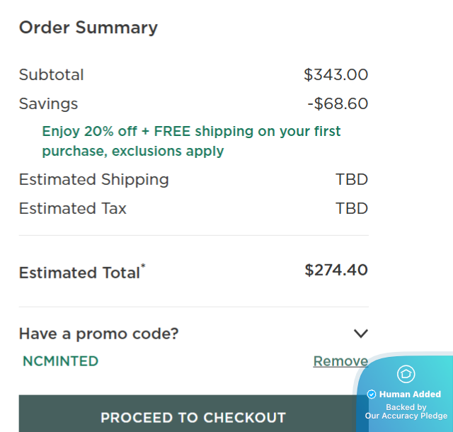Click the Order Summary heading
The height and width of the screenshot is (432, 453).
[x=88, y=28]
